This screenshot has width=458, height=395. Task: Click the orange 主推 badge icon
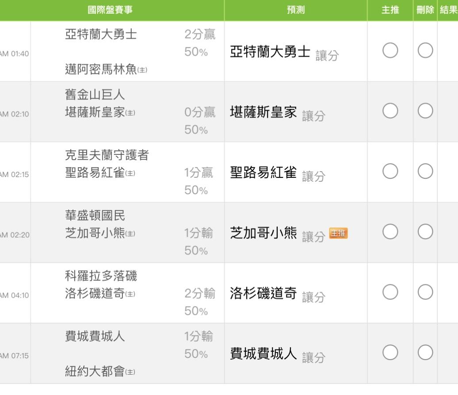[339, 233]
